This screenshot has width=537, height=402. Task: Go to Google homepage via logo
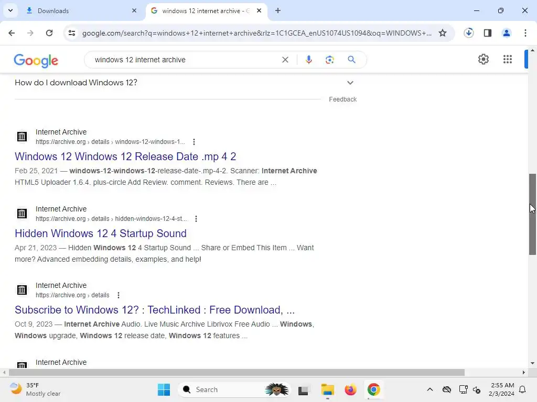36,61
